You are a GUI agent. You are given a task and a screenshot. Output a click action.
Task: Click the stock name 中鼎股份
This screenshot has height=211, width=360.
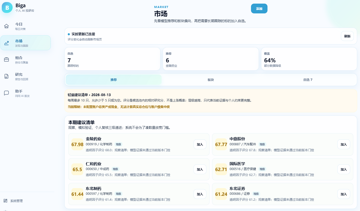coord(237,139)
